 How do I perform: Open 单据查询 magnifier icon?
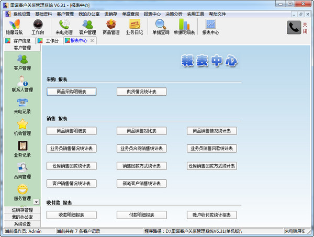tap(161, 27)
